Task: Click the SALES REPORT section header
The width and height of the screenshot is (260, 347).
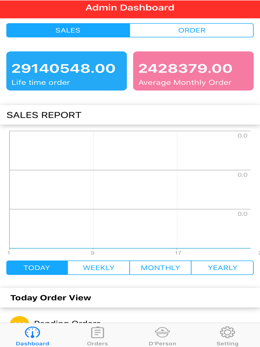Action: point(44,115)
